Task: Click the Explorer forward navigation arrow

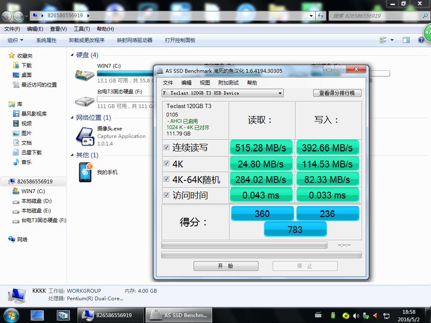Action: [x=19, y=16]
